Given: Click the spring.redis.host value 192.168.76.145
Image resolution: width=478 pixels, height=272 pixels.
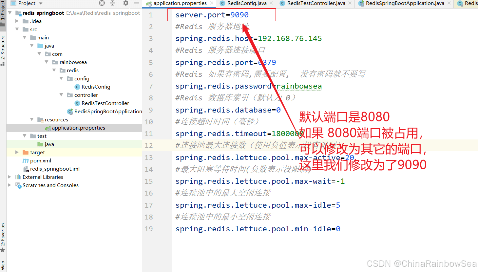Looking at the screenshot, I should point(290,38).
